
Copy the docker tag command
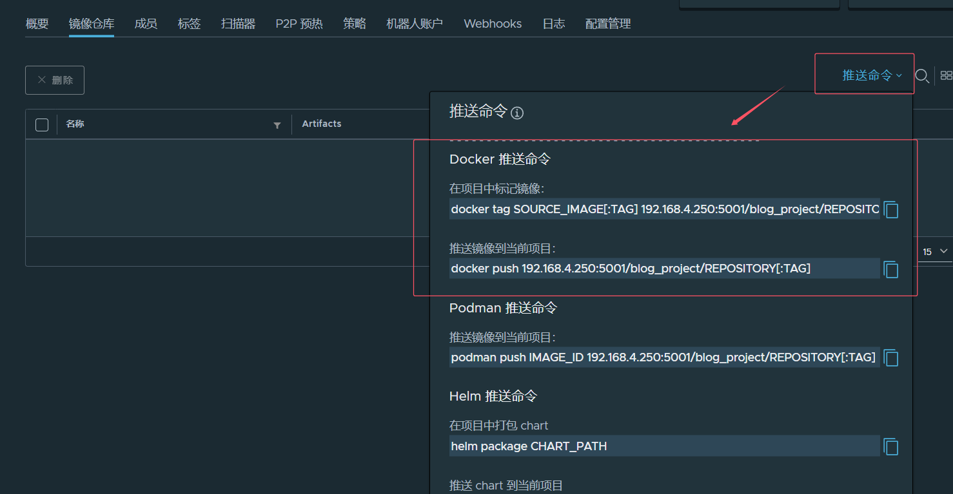[x=890, y=210]
